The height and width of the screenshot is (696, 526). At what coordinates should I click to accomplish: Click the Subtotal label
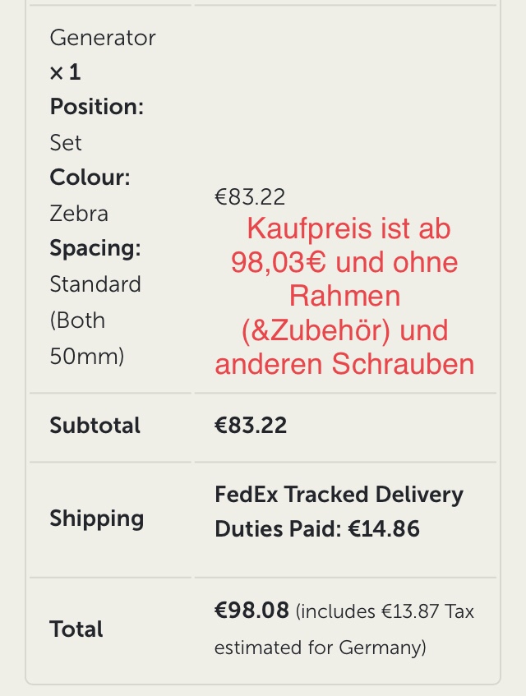click(95, 425)
